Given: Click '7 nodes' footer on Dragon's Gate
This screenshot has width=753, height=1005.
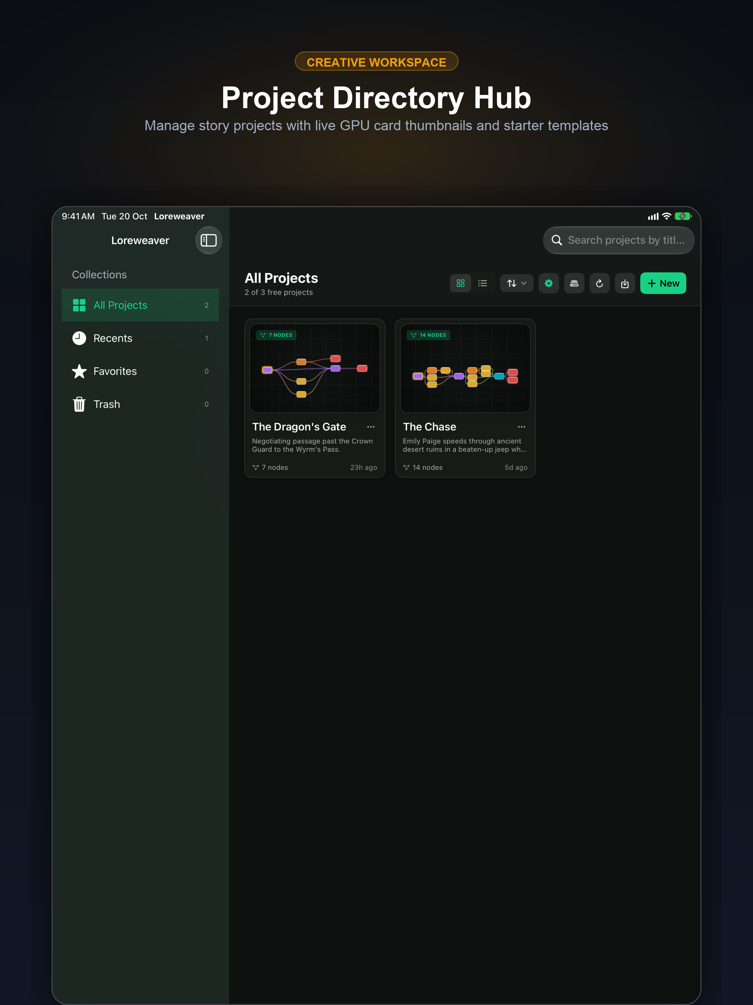Looking at the screenshot, I should (270, 468).
